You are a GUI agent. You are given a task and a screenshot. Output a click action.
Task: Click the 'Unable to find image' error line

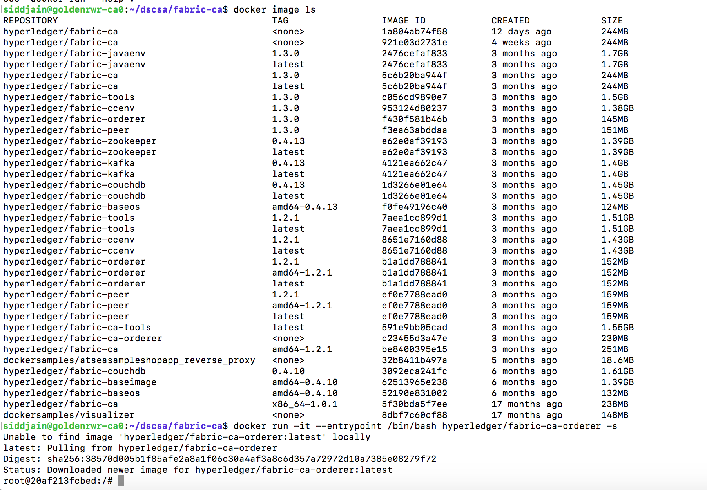coord(187,437)
